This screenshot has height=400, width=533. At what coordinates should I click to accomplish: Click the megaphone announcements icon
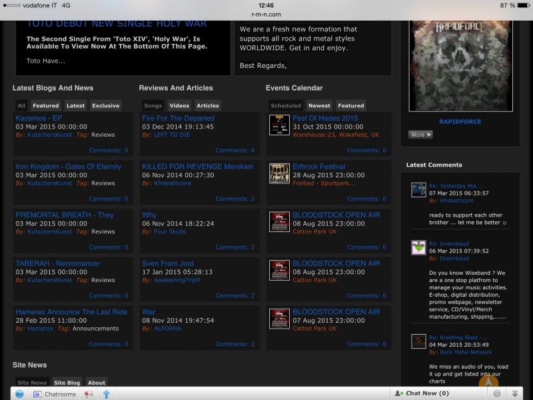click(89, 394)
